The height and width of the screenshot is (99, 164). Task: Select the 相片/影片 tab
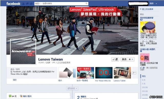26,96
